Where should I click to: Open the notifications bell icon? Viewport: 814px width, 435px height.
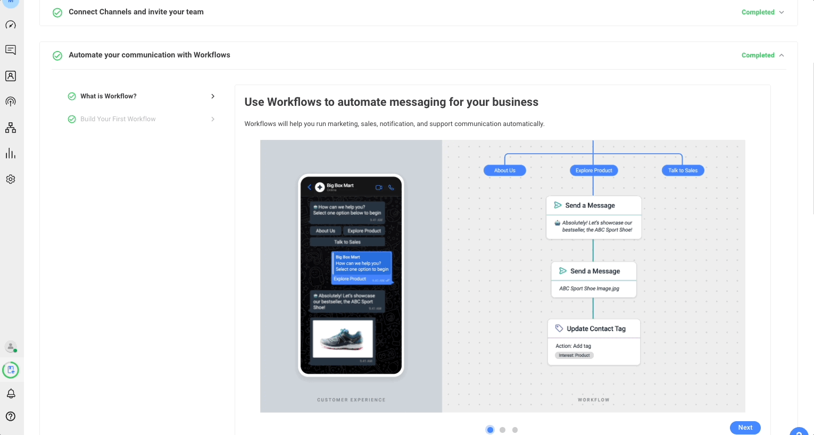11,393
